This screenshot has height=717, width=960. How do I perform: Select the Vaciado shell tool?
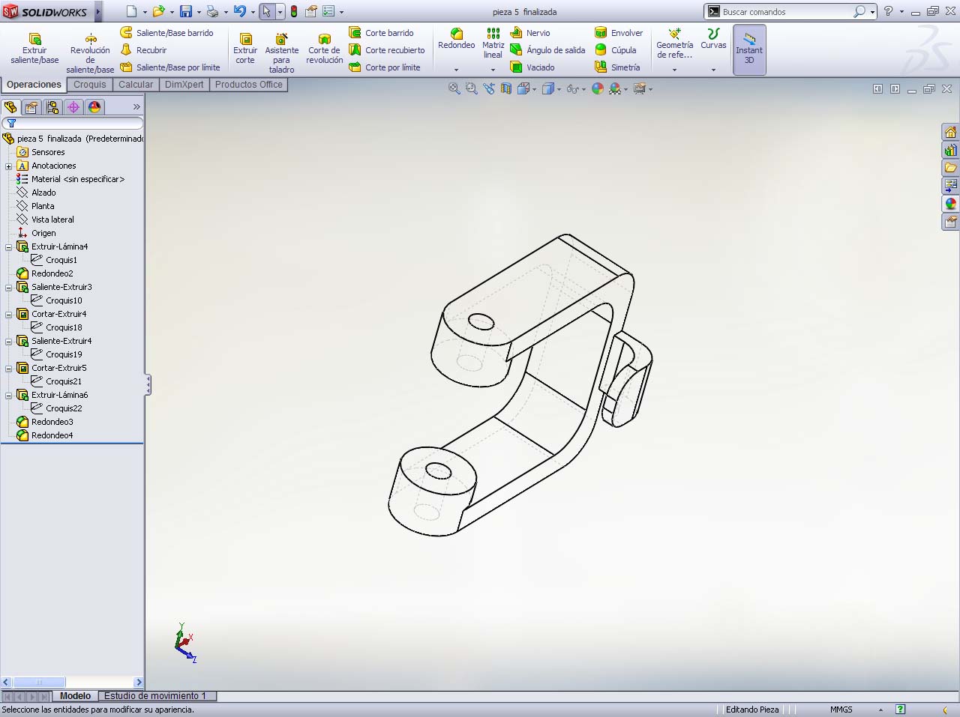(532, 67)
